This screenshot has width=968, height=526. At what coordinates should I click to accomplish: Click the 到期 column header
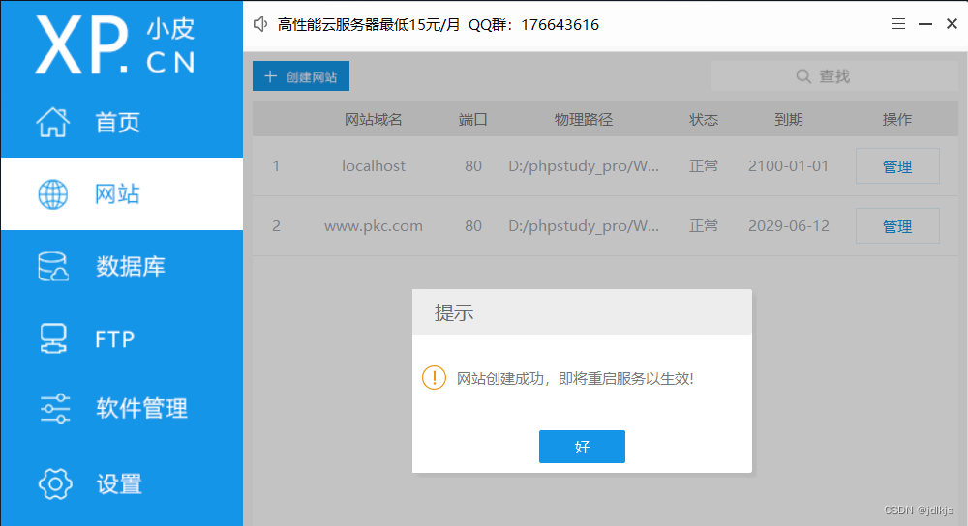tap(788, 120)
